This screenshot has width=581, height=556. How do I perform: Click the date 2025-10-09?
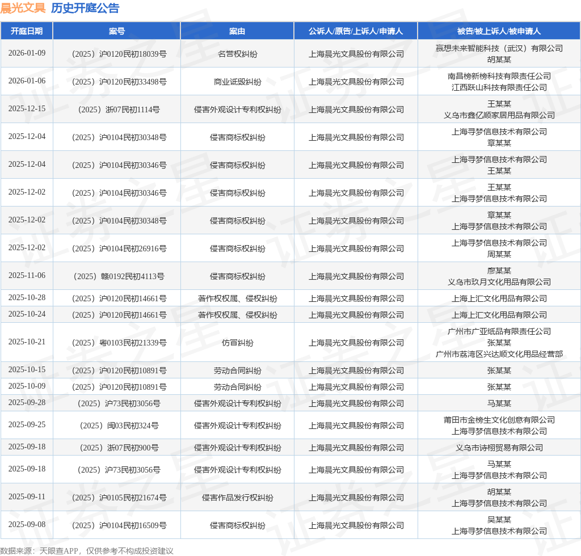coord(27,386)
